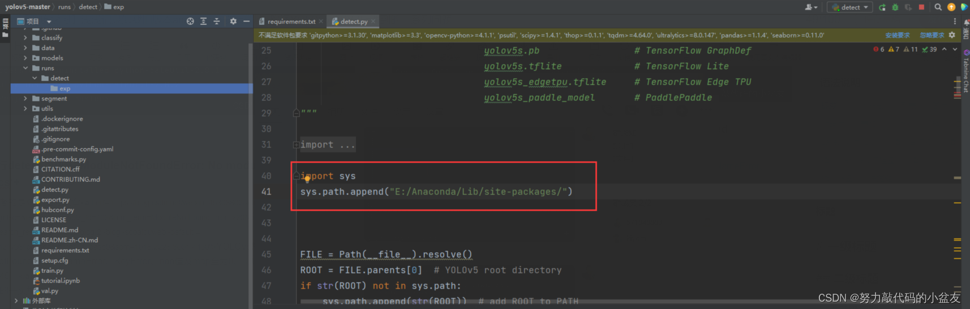Image resolution: width=970 pixels, height=309 pixels.
Task: Go to previous highlighted problem arrow
Action: click(x=944, y=49)
